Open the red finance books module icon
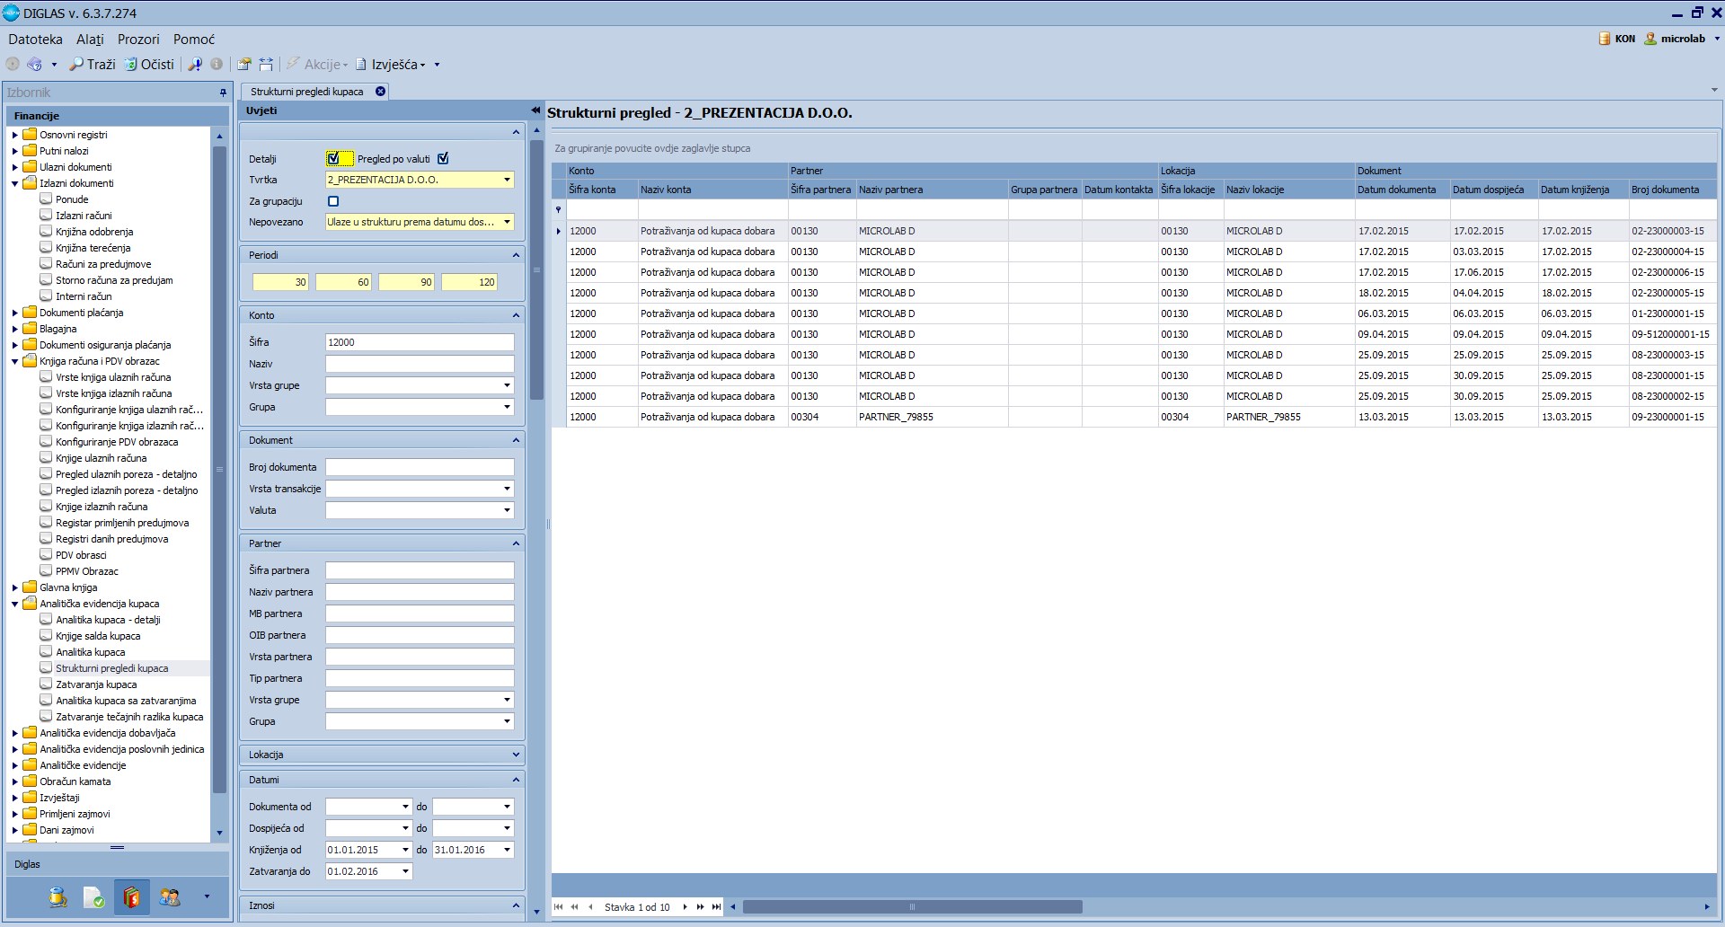1725x927 pixels. [131, 896]
